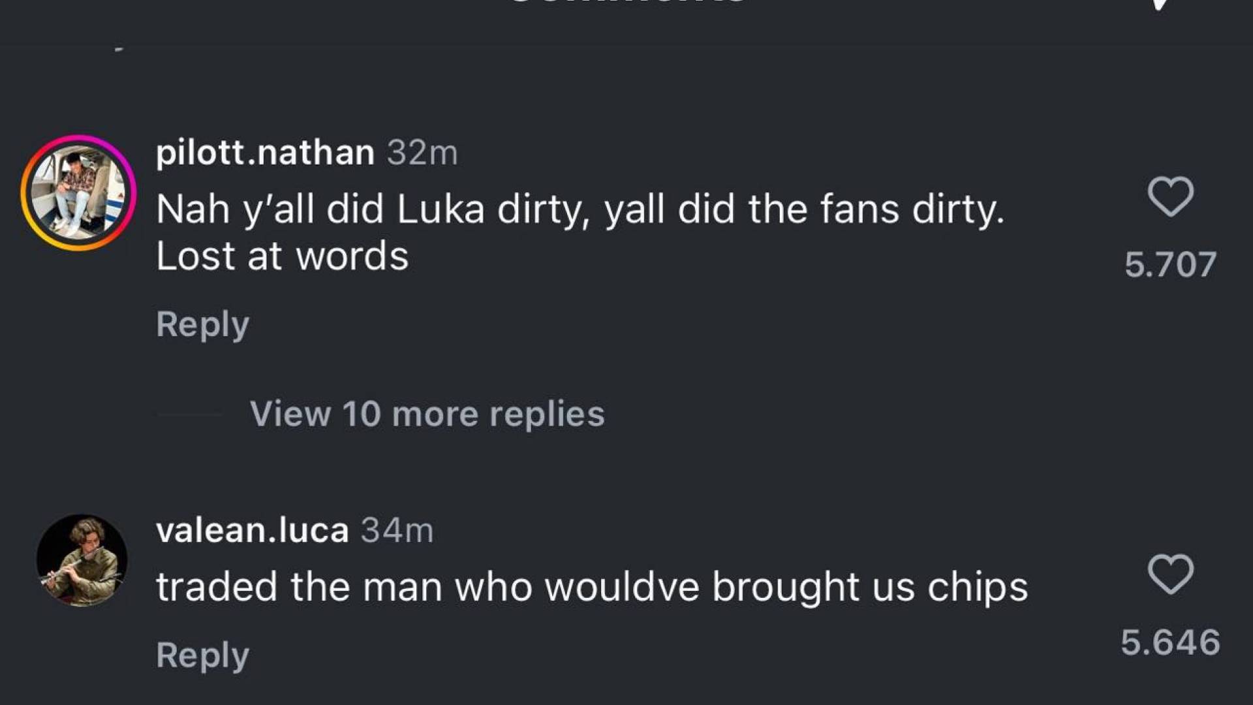Show likes list from the 5.646 count
Screen dimensions: 1253x705
[x=1170, y=642]
